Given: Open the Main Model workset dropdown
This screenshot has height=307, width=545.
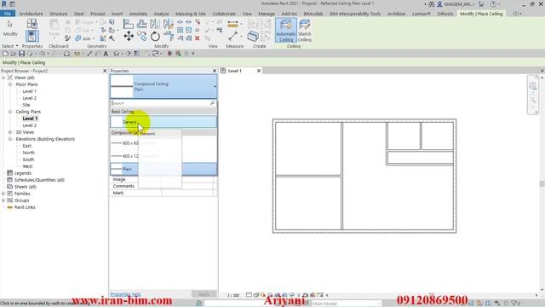Looking at the screenshot, I should coord(346,304).
